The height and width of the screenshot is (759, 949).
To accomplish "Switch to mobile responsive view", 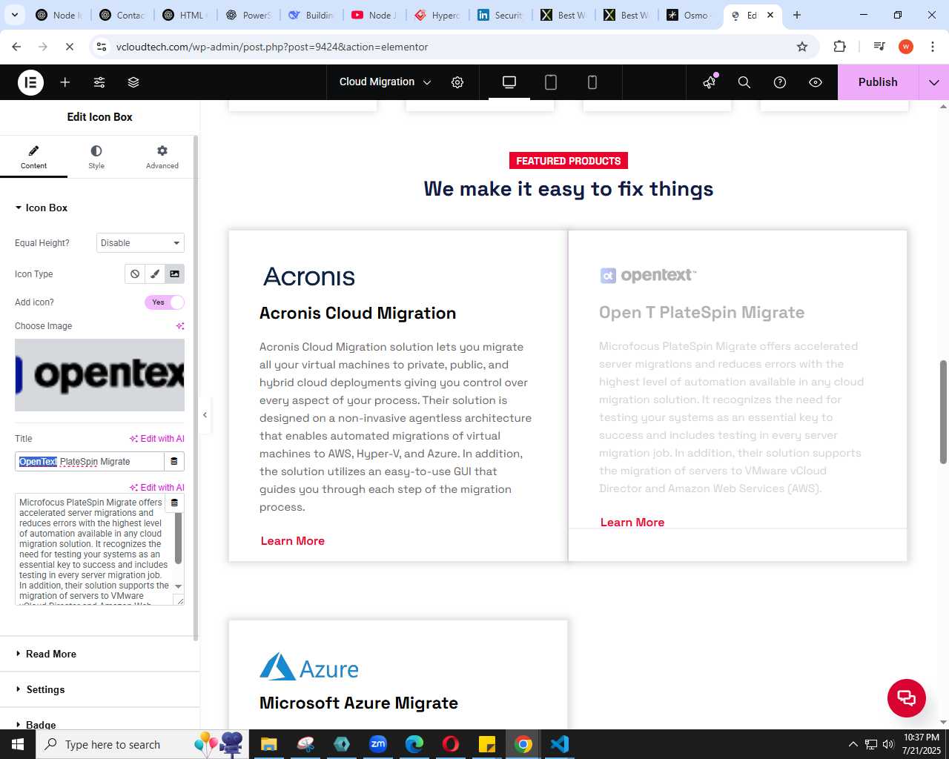I will [x=592, y=82].
